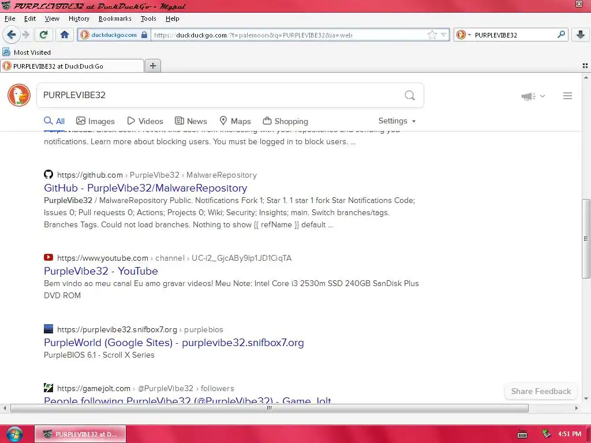Click the snifbox7 site favicon
Viewport: 591px width, 443px height.
(48, 329)
